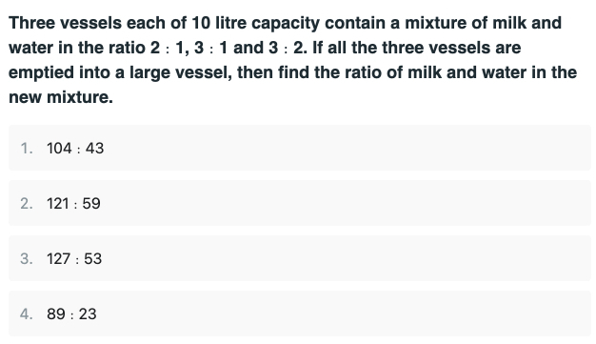Click the number label '1.' of first option

27,148
